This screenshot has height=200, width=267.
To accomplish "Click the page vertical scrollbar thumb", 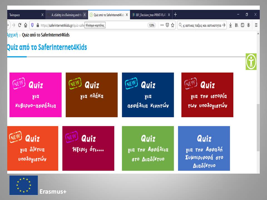I will point(258,127).
